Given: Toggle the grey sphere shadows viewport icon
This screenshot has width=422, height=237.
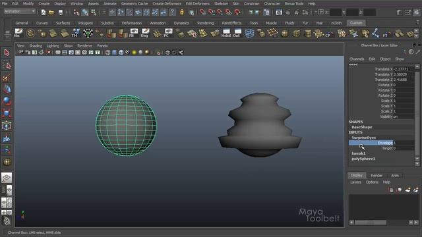Looking at the screenshot, I should click(140, 53).
